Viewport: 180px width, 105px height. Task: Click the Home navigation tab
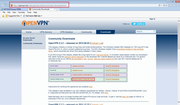pos(29,32)
